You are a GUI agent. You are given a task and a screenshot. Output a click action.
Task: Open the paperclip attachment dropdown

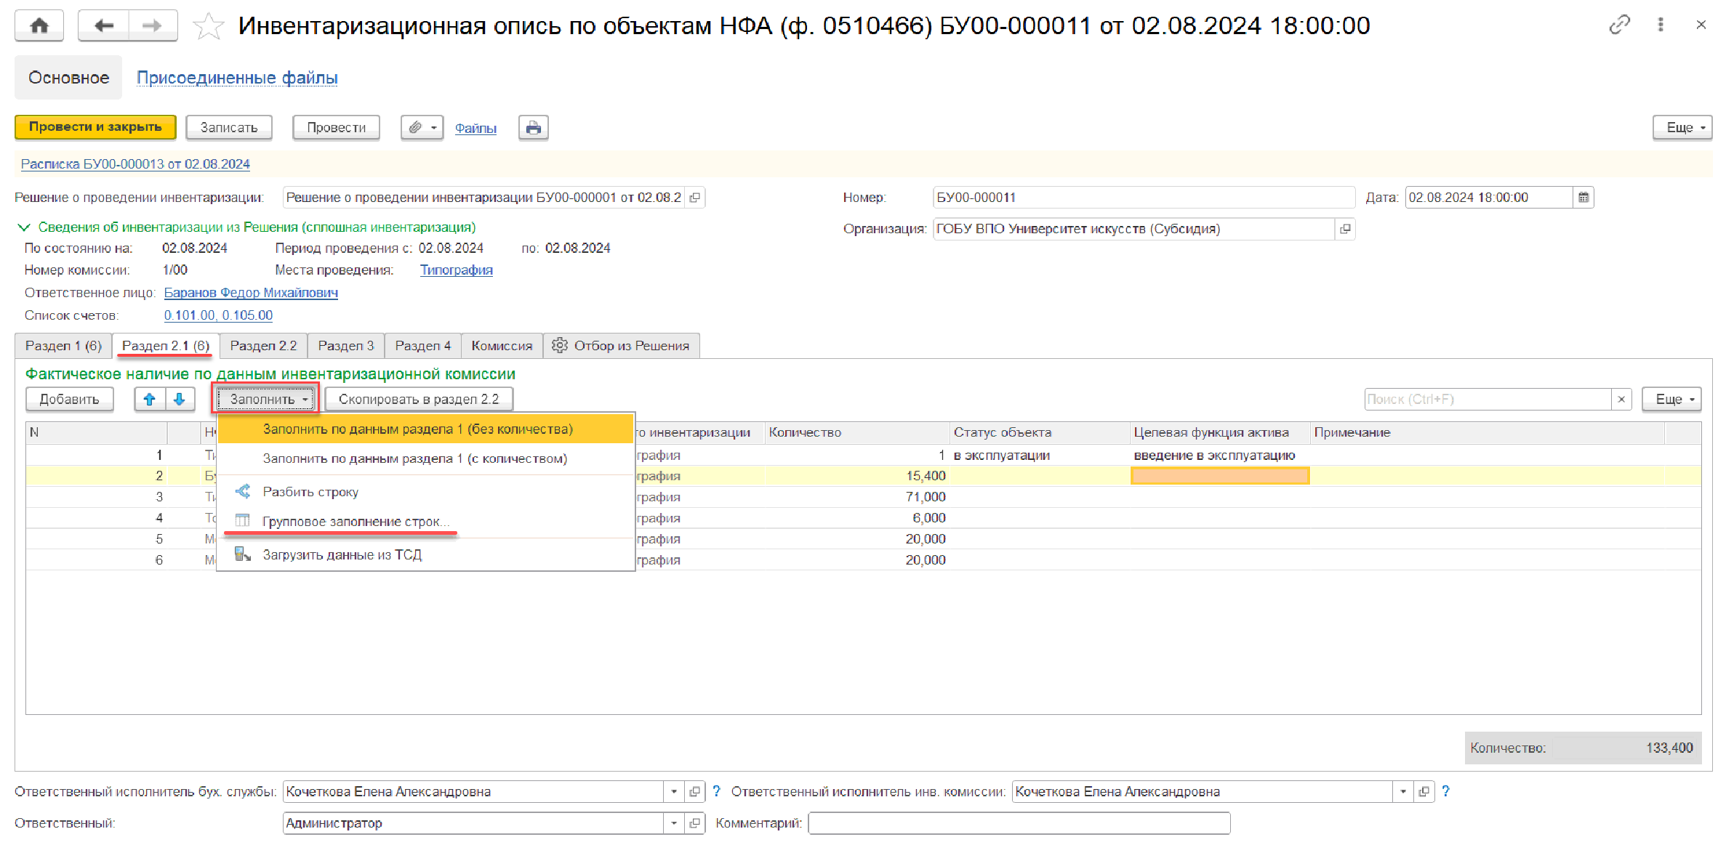click(x=422, y=128)
